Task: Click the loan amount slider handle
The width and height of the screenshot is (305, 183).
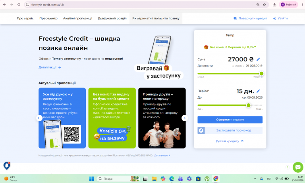Action: coord(261,74)
